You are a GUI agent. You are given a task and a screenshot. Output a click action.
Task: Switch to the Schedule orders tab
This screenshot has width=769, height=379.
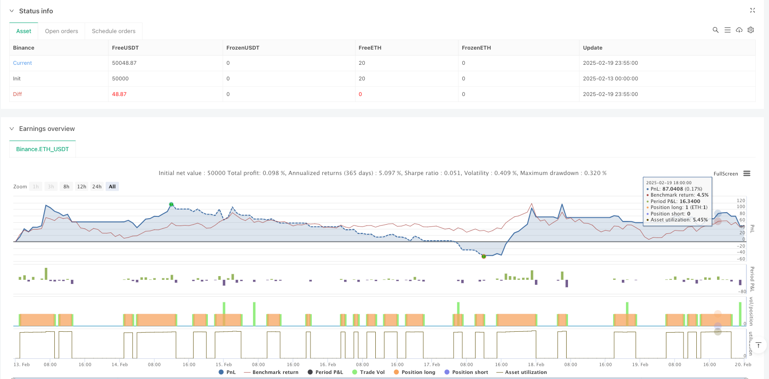[114, 31]
